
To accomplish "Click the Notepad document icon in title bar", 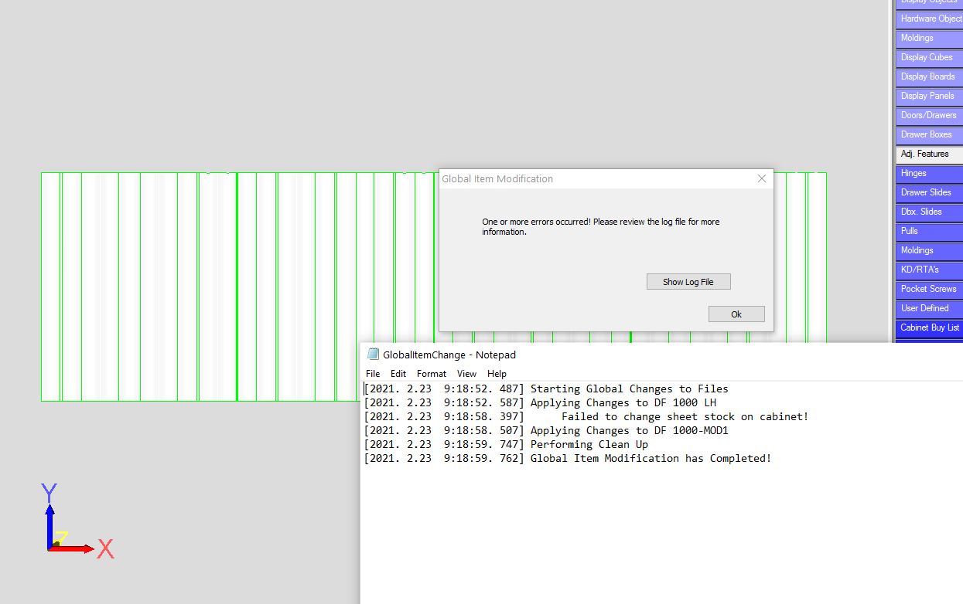I will click(373, 355).
